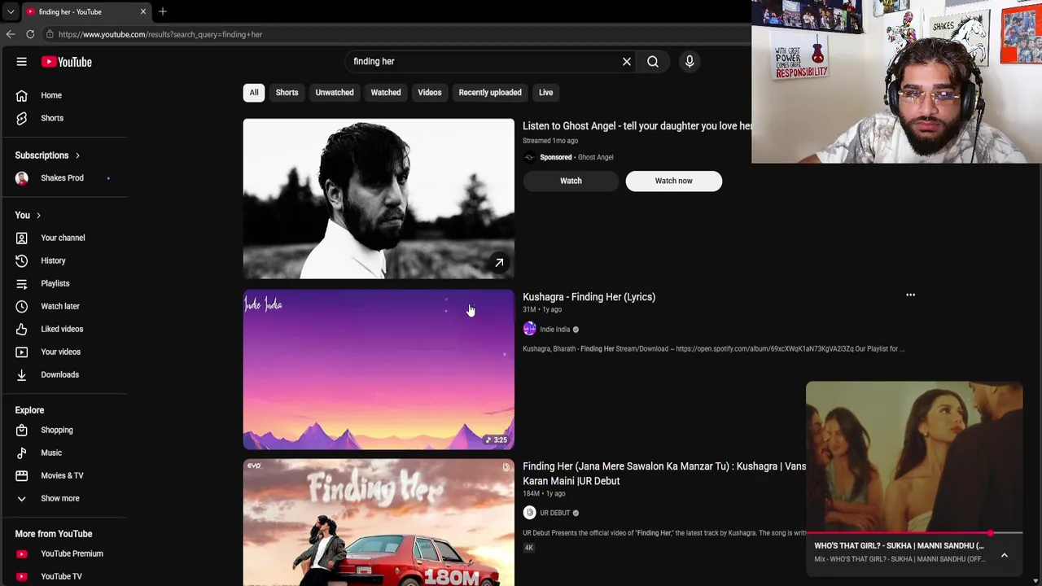Click the Watch now button

pyautogui.click(x=674, y=181)
